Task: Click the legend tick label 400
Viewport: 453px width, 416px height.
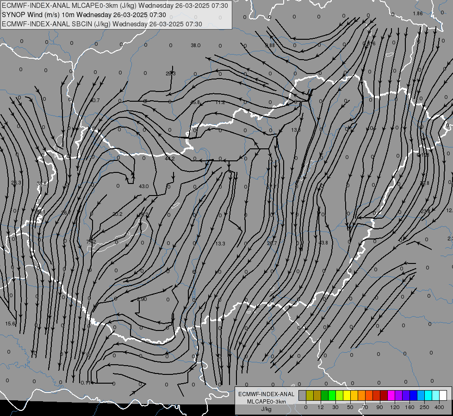Action: (439, 407)
